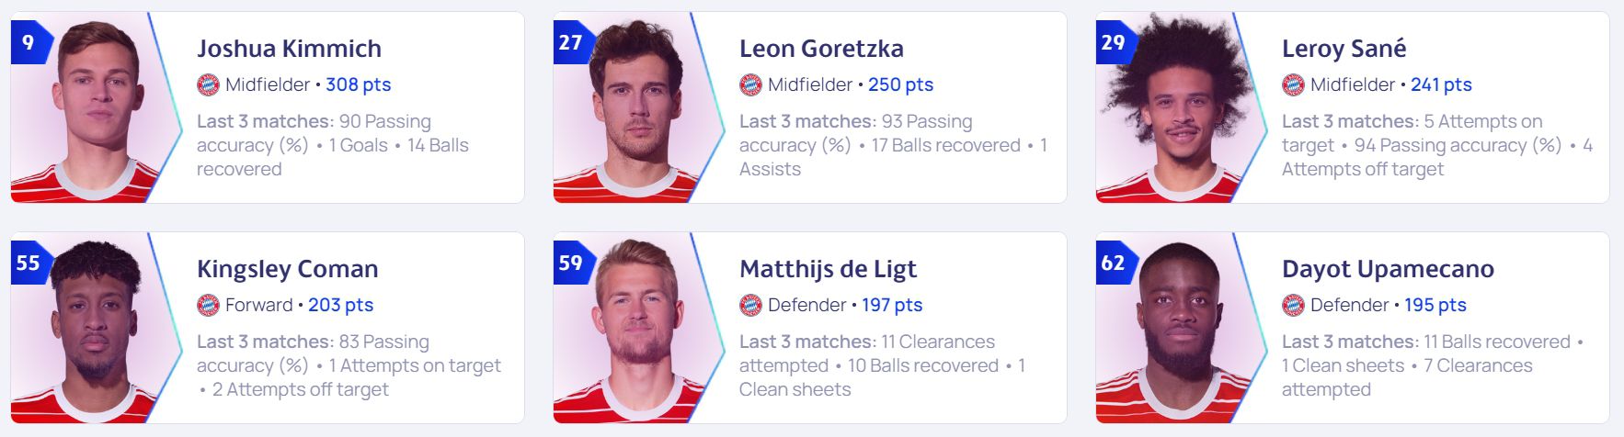Click the Bayern club crest beside Joshua Kimmich
This screenshot has width=1624, height=437.
pos(209,84)
